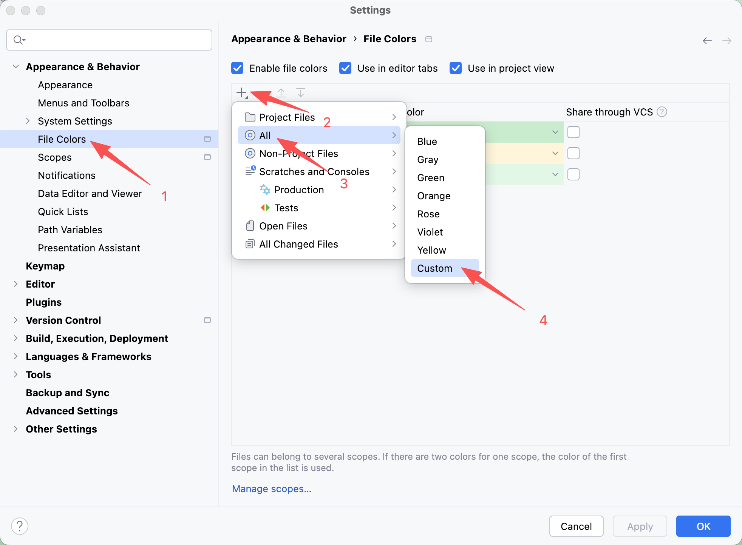Toggle Use in editor tabs checkbox
The image size is (742, 545).
345,68
